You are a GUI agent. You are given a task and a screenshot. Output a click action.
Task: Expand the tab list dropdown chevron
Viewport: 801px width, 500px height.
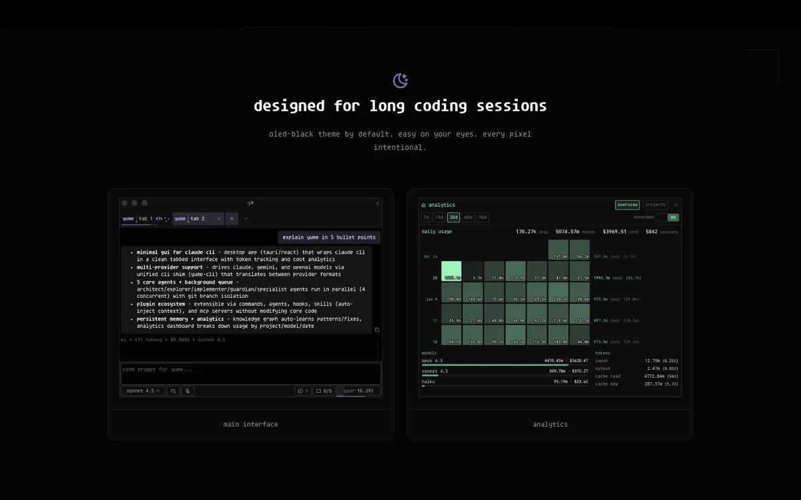246,219
